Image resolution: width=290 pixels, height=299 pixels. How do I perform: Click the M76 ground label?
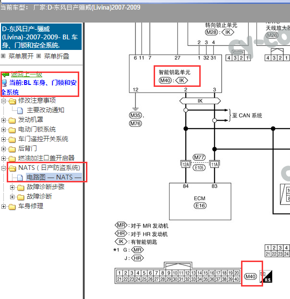pyautogui.click(x=135, y=123)
